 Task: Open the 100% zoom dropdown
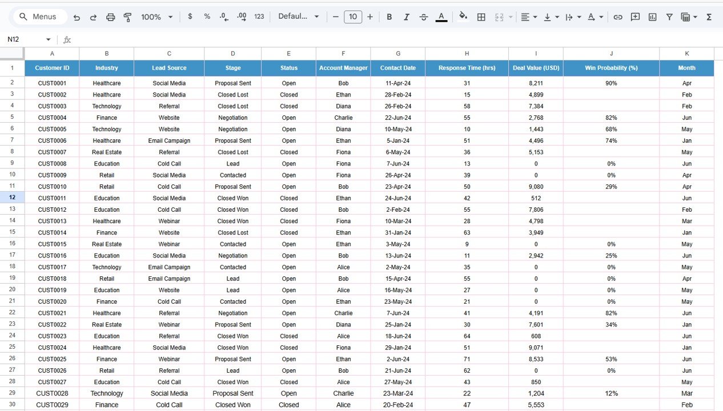[156, 17]
